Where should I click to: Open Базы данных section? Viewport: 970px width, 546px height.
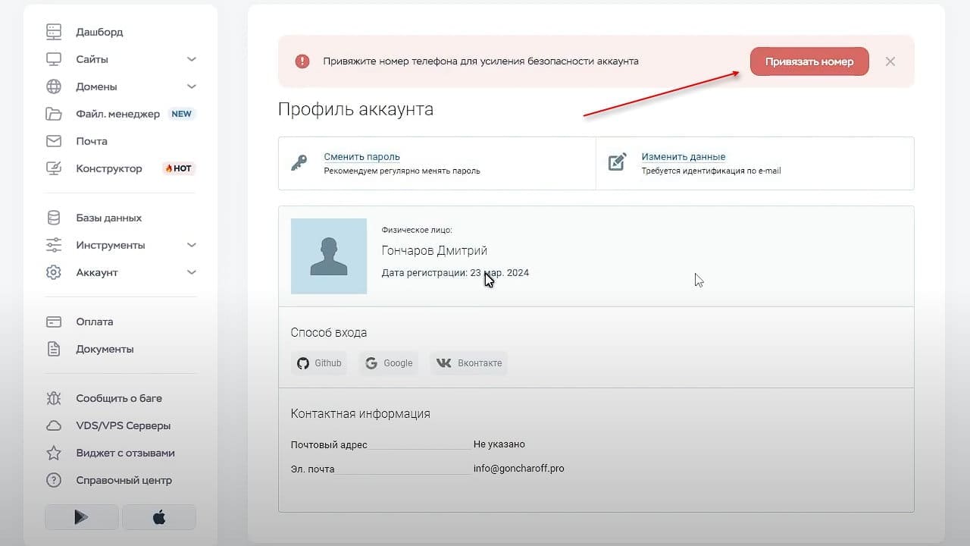108,218
